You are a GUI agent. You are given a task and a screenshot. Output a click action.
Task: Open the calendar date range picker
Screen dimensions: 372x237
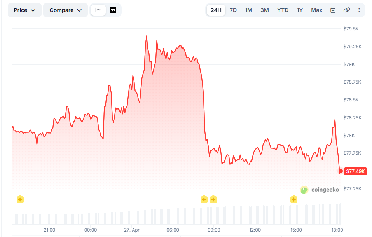(x=333, y=10)
